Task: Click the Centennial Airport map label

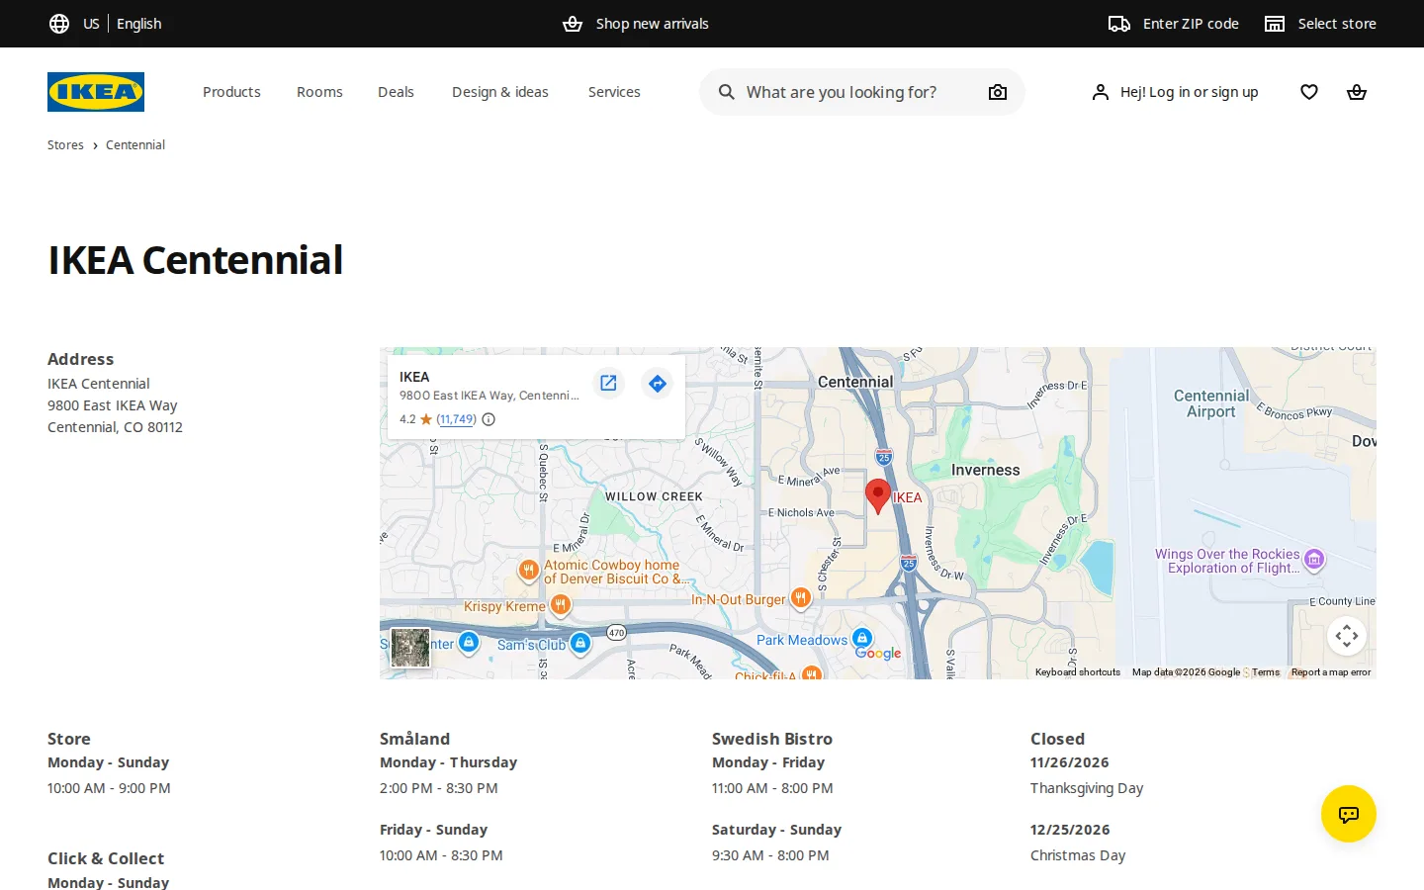Action: pos(1211,403)
